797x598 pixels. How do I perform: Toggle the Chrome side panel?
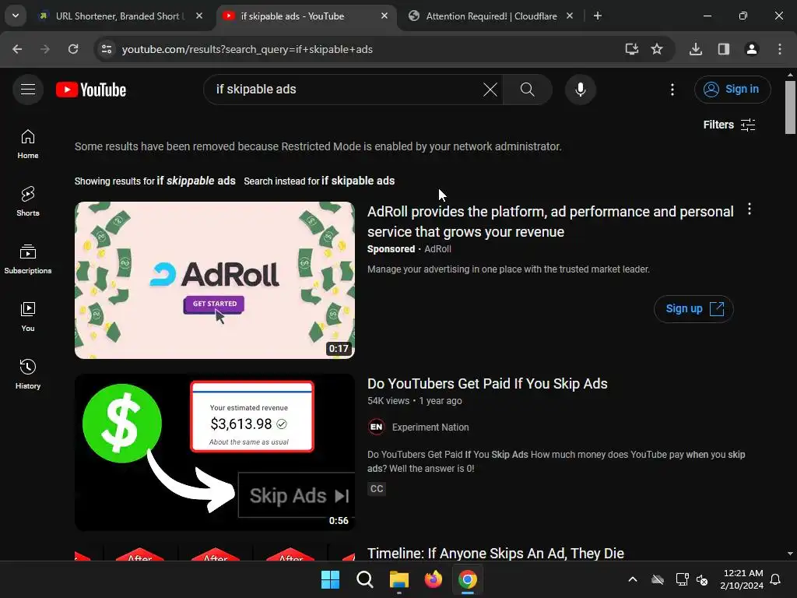point(724,49)
